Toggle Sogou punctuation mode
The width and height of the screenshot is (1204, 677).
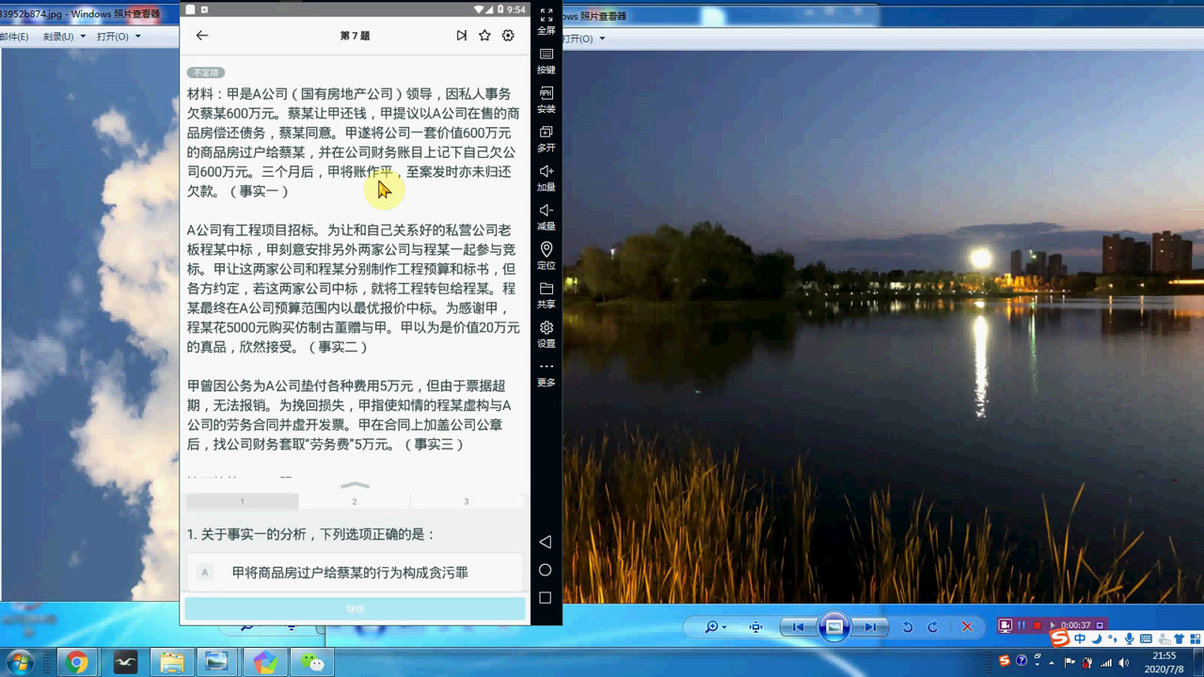pyautogui.click(x=1113, y=639)
